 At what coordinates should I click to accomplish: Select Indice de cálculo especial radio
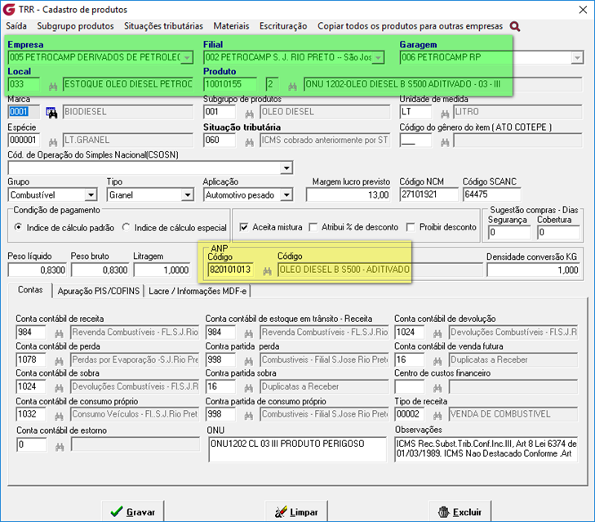(x=126, y=227)
